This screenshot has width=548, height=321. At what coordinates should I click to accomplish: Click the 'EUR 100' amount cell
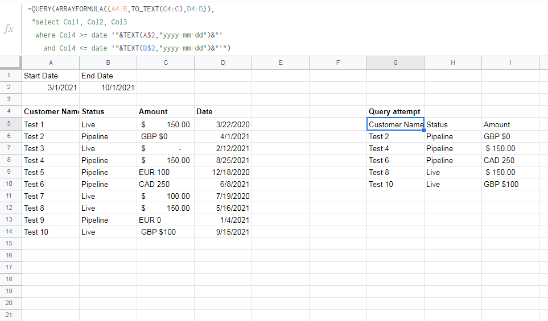point(166,172)
